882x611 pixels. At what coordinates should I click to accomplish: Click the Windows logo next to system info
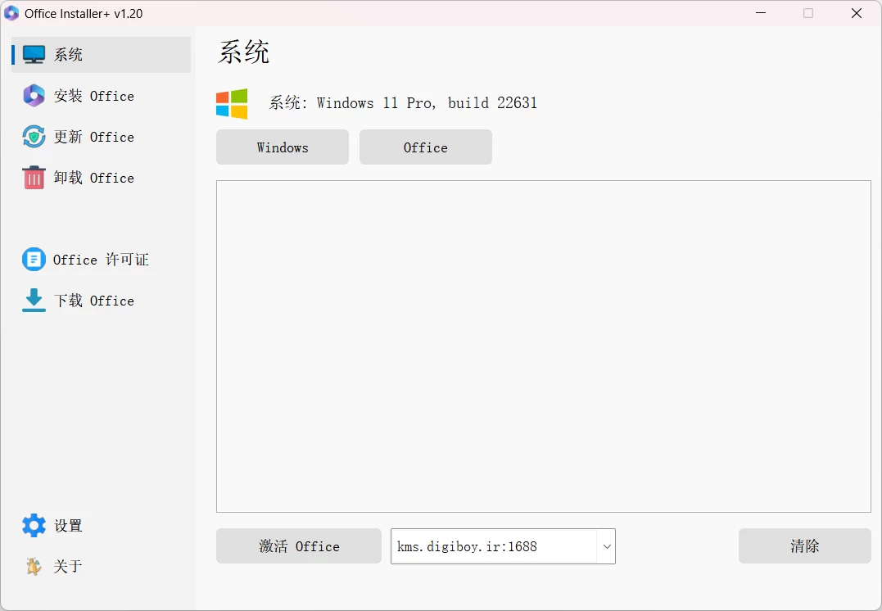pos(232,103)
